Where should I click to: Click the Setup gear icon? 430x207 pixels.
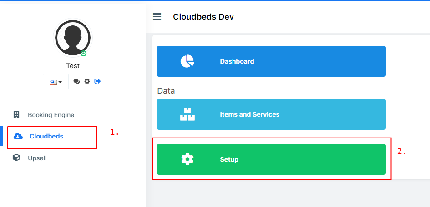click(187, 159)
